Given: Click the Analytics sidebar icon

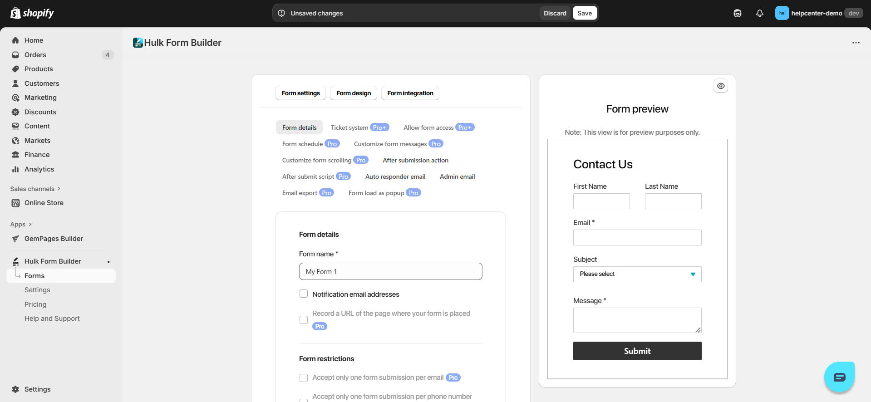Looking at the screenshot, I should click(15, 169).
